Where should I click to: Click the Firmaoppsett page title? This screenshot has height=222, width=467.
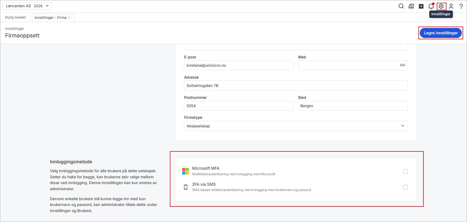click(22, 35)
